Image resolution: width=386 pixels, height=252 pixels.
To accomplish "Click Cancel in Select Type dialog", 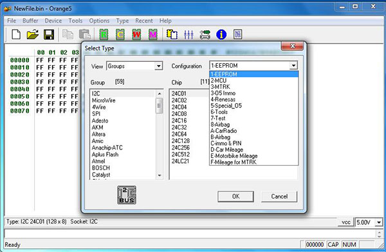I will coord(279,197).
